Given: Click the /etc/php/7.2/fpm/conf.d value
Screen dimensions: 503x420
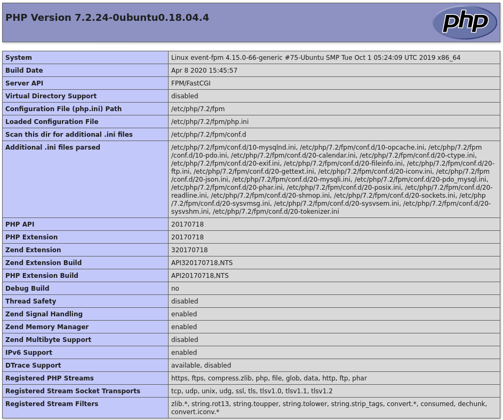Looking at the screenshot, I should tap(209, 135).
